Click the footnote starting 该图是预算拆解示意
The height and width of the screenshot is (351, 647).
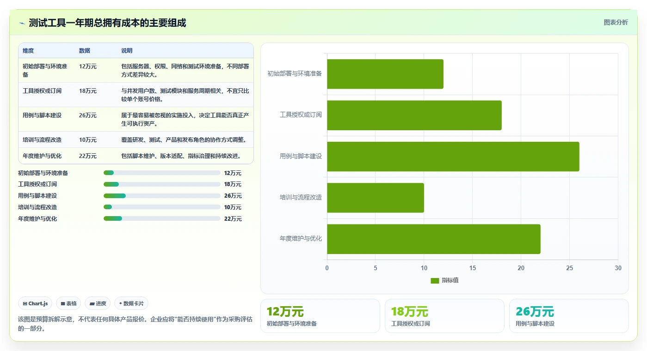tap(135, 324)
